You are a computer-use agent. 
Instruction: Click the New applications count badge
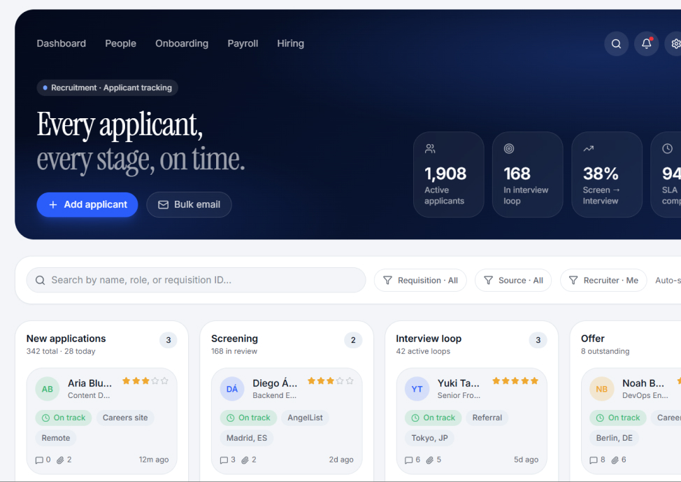click(x=169, y=340)
